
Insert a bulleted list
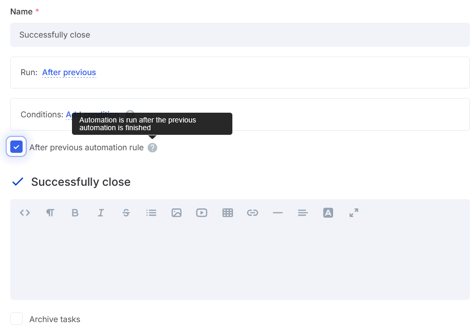point(151,213)
